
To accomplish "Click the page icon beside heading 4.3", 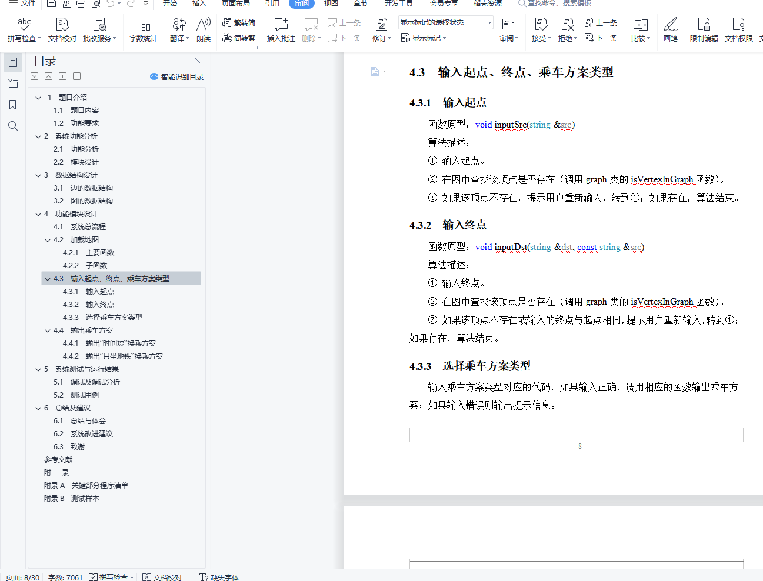I will (x=375, y=72).
